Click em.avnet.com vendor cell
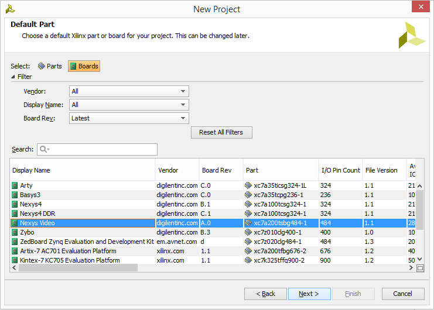This screenshot has height=310, width=434. click(x=177, y=242)
